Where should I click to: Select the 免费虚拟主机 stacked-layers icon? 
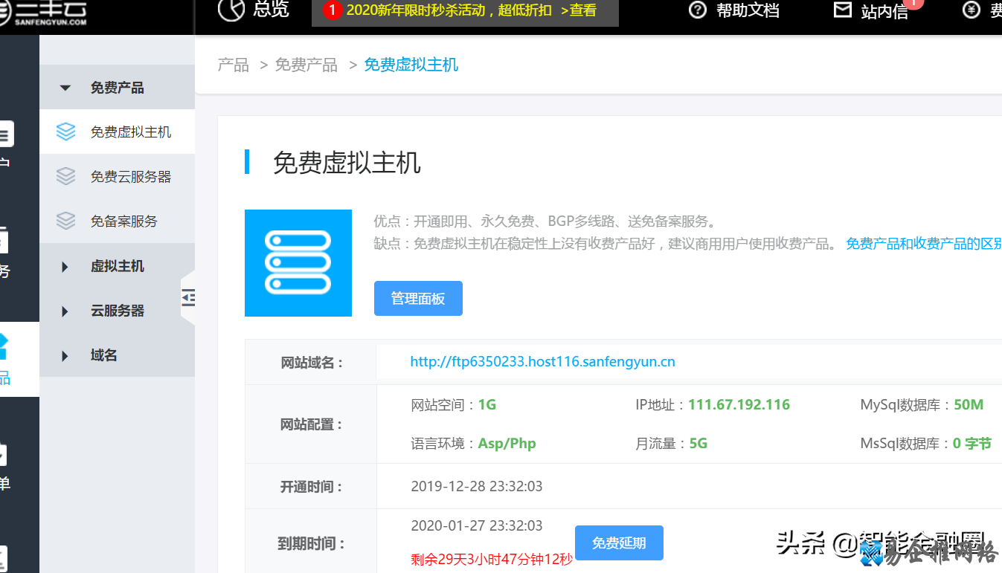point(65,132)
